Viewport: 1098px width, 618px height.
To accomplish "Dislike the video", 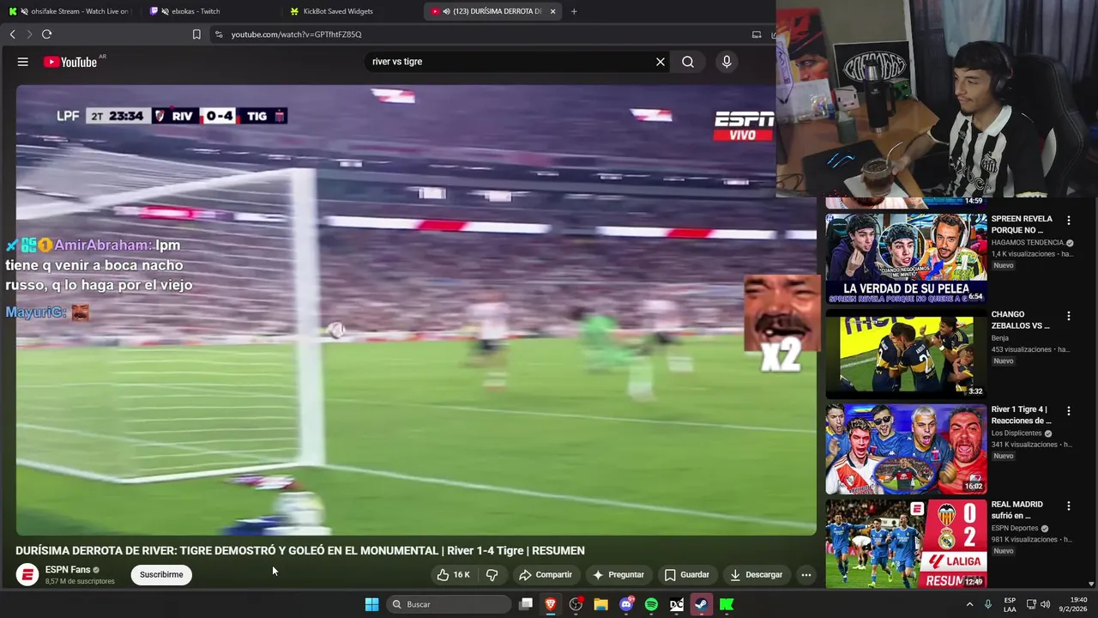I will click(x=492, y=574).
